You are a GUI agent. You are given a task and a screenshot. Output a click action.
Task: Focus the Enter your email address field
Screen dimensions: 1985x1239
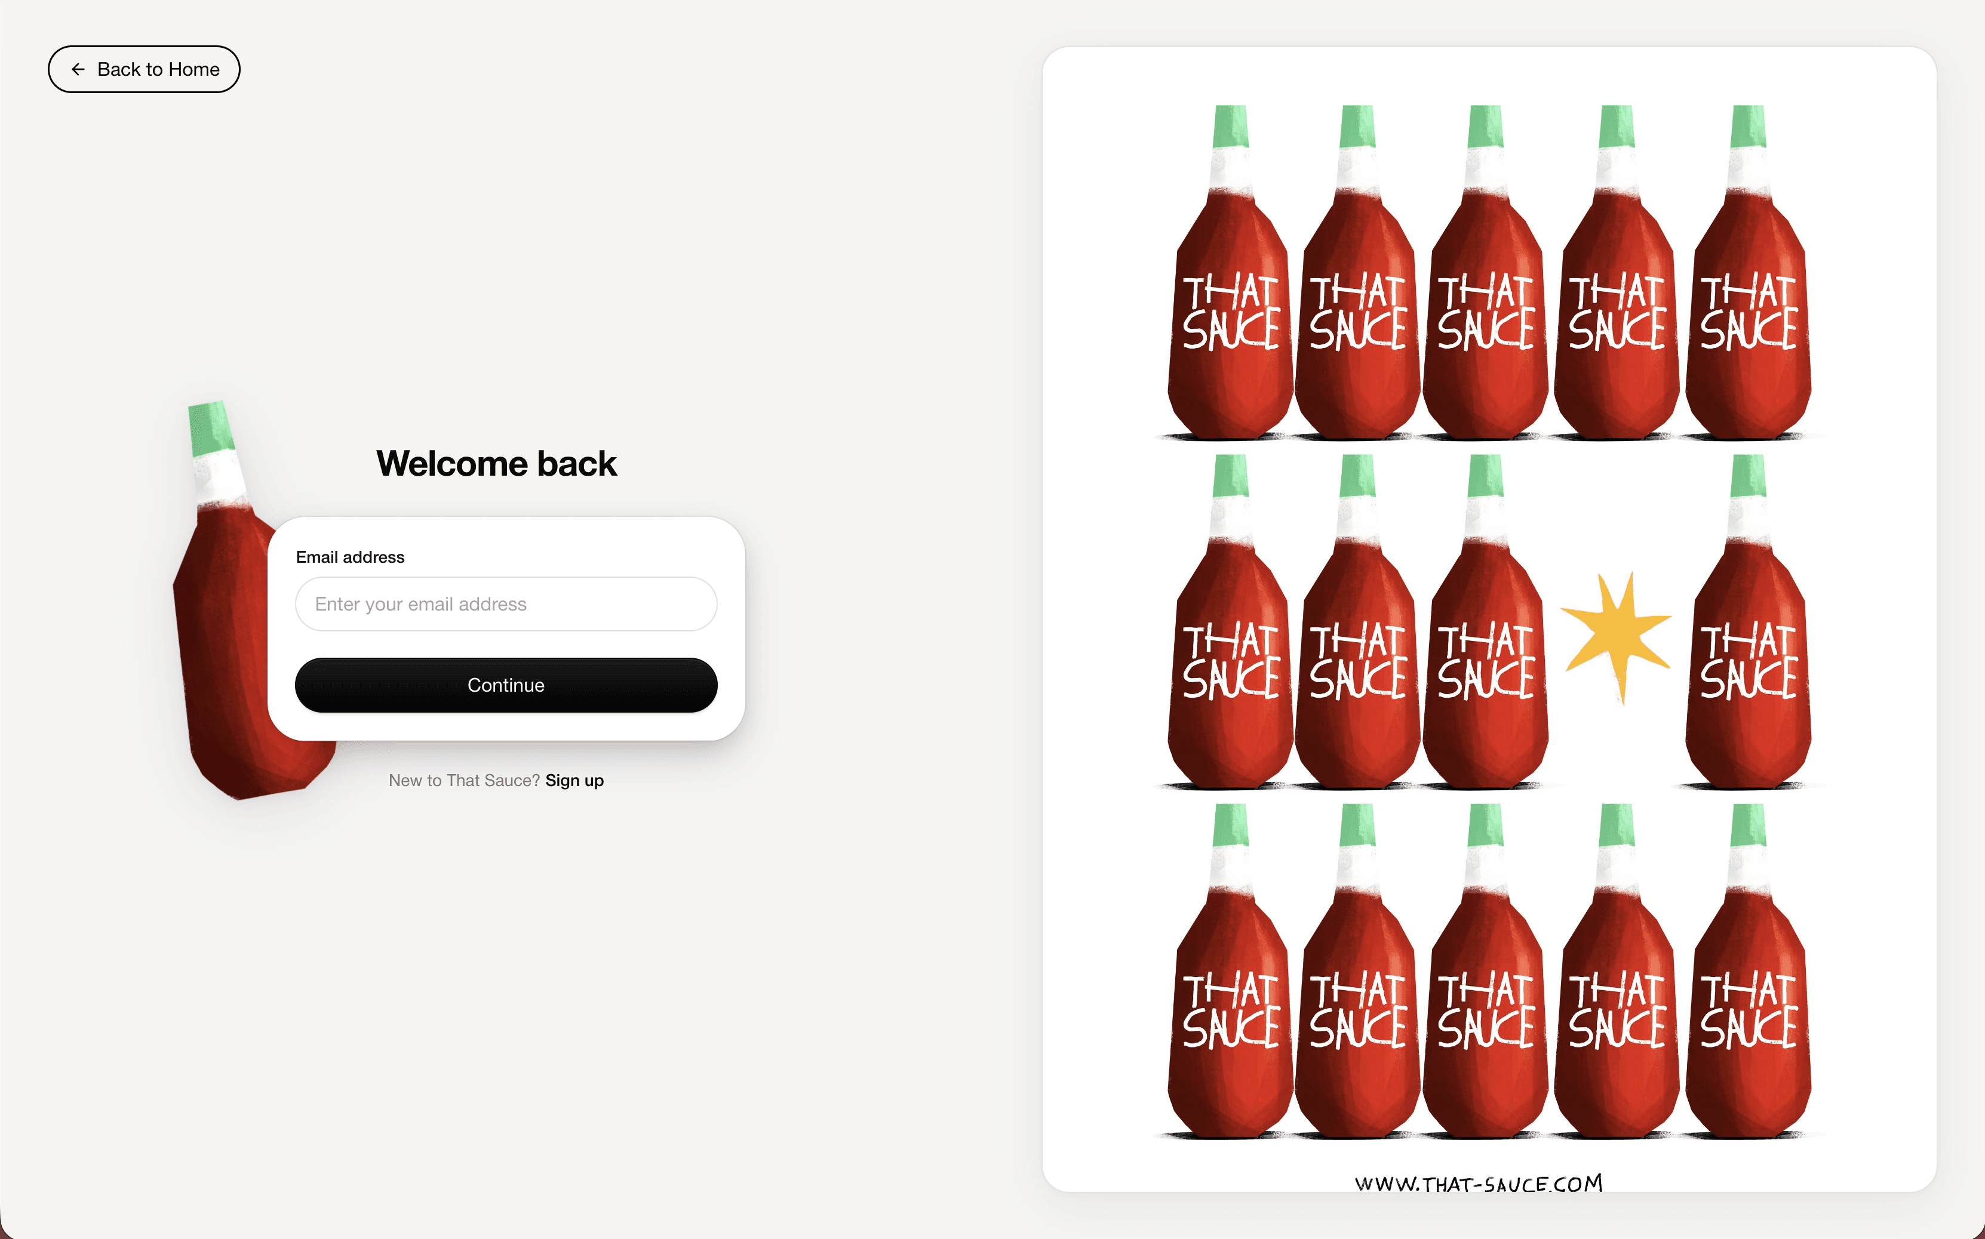pos(506,604)
